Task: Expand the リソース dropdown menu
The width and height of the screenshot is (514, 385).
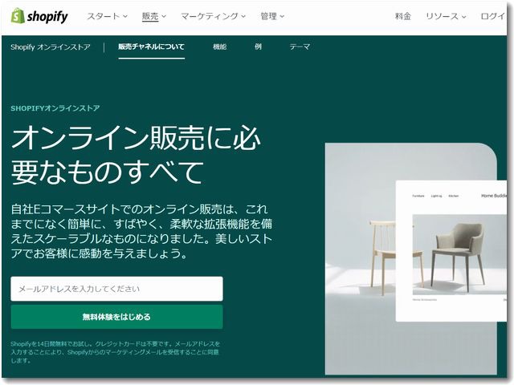Action: 446,16
